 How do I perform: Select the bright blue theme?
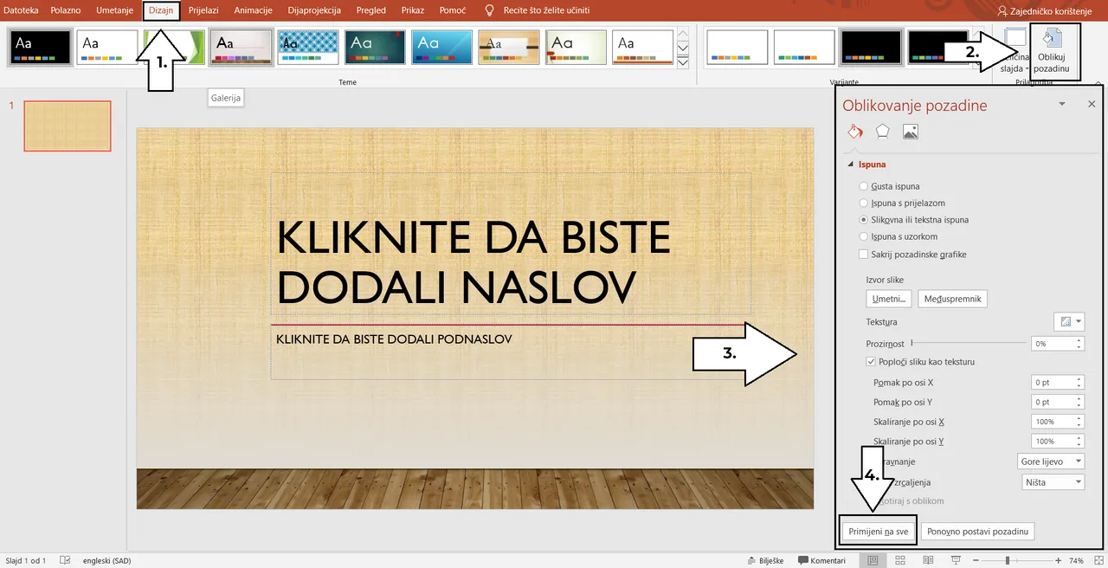pos(442,47)
